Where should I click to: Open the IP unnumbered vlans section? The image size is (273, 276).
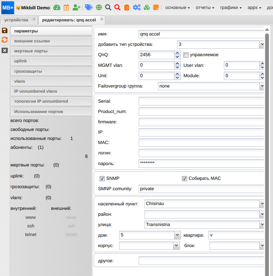coord(36,91)
